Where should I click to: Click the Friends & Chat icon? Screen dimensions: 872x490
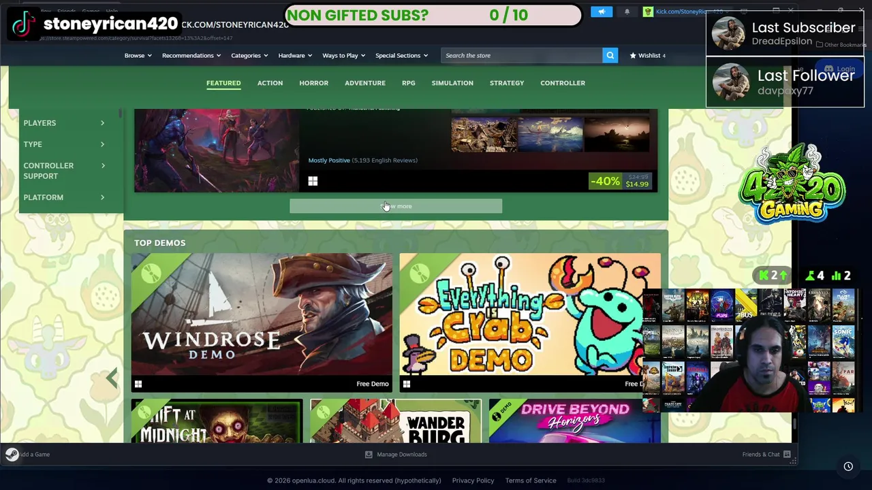click(x=787, y=455)
